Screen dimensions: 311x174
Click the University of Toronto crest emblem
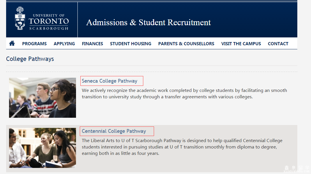(20, 18)
